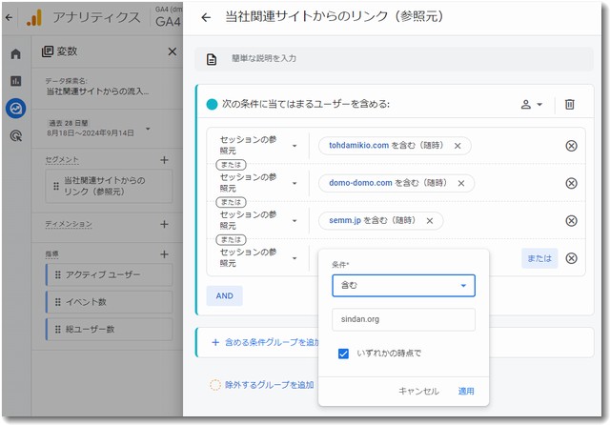Click the 適用 apply button
This screenshot has height=425, width=610.
pos(465,391)
